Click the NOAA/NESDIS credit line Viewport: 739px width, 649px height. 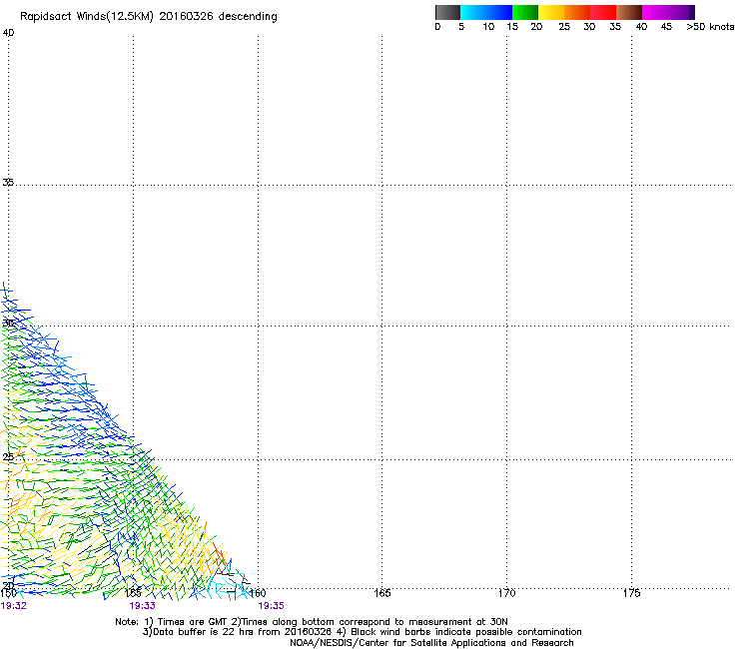pos(431,643)
